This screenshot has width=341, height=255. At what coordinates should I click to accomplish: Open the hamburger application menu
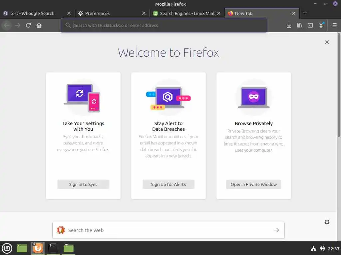pyautogui.click(x=335, y=25)
